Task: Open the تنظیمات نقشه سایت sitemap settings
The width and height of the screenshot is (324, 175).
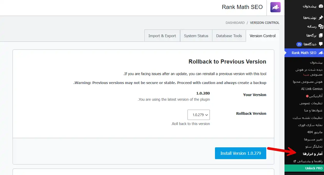Action: [308, 118]
